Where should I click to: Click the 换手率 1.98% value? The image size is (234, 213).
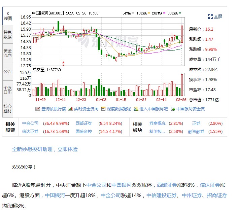tap(211, 80)
